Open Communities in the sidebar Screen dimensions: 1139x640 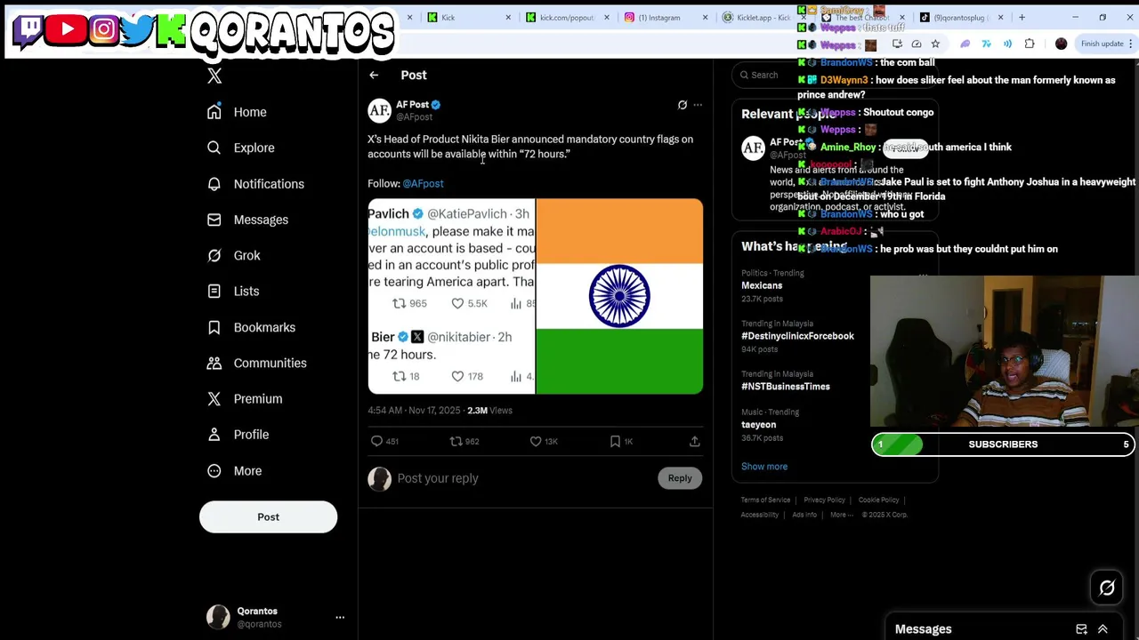[x=256, y=363]
